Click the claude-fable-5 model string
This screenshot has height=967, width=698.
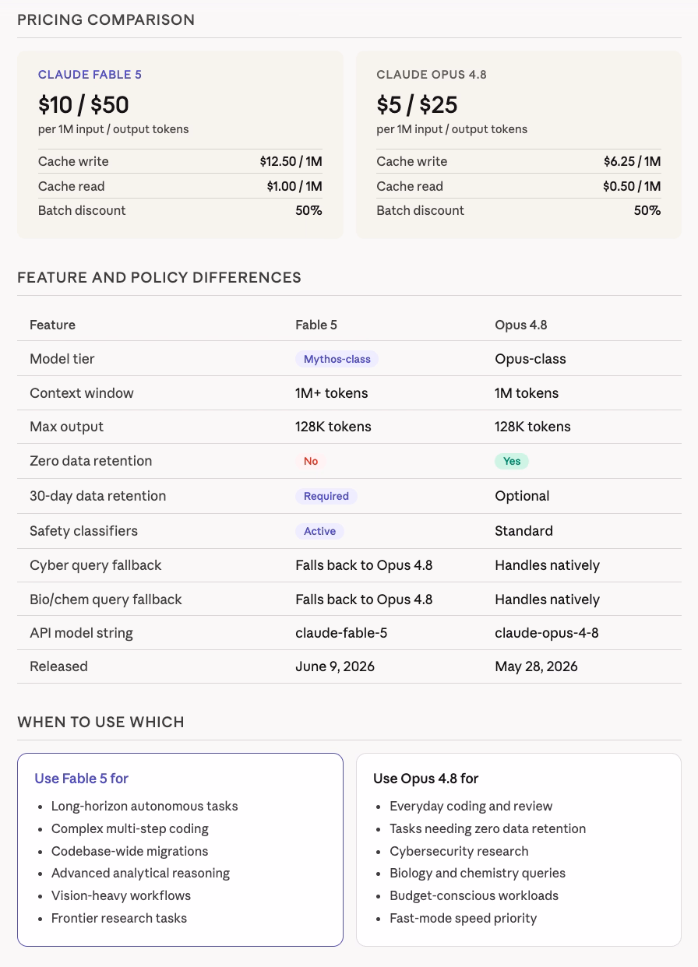(x=341, y=633)
